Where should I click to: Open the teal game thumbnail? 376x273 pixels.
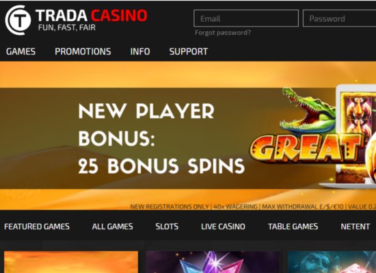click(332, 262)
